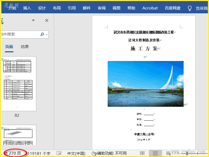Click the 批准 signature line
Screen dimensions: 209x157
146,125
